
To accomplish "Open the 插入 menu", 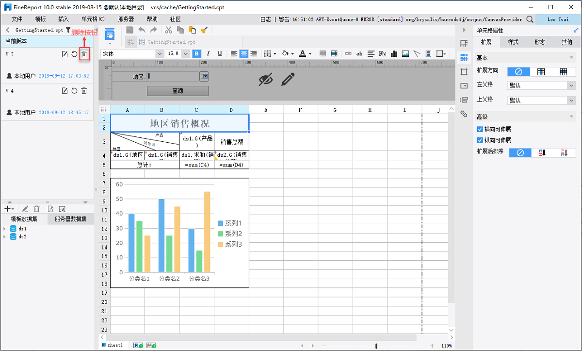I will tap(63, 19).
